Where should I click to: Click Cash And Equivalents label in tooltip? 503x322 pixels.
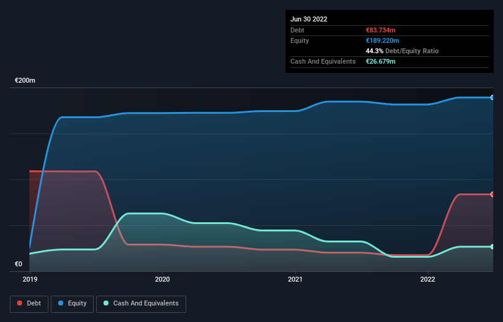(323, 61)
